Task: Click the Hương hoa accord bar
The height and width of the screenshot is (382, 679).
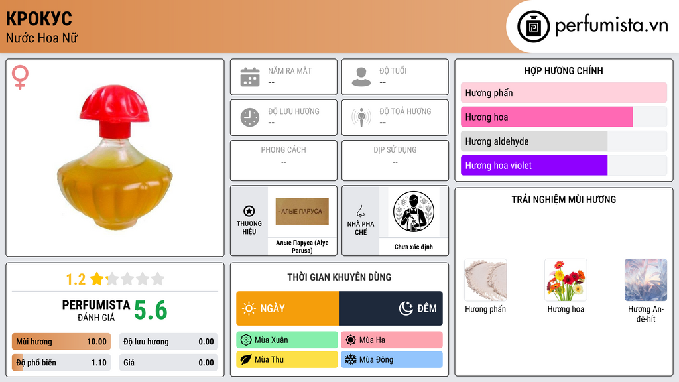Action: (564, 117)
